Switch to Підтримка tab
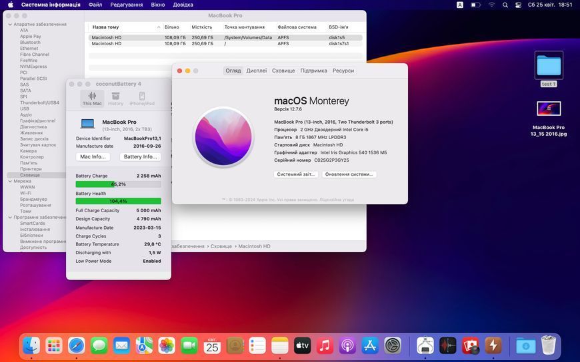This screenshot has width=580, height=362. pyautogui.click(x=314, y=71)
